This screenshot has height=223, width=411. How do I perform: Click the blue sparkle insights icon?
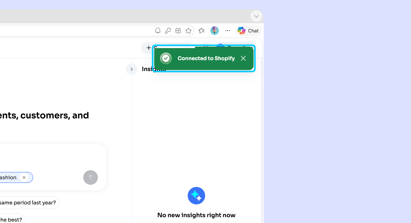pos(196,196)
